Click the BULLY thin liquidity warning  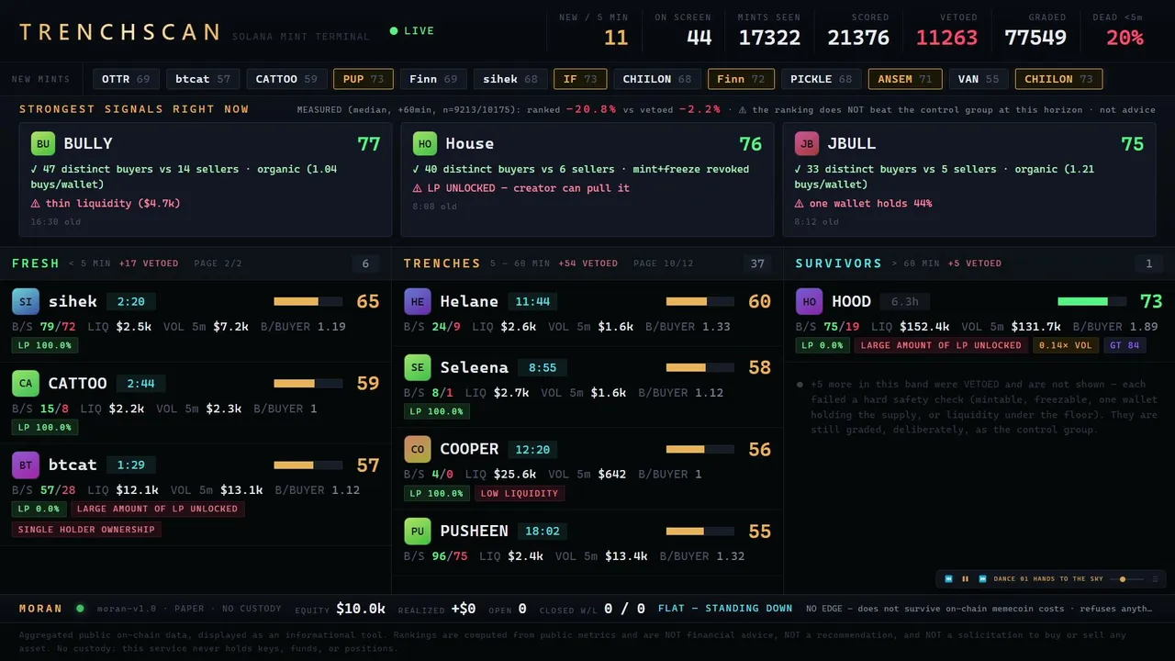[x=106, y=204]
